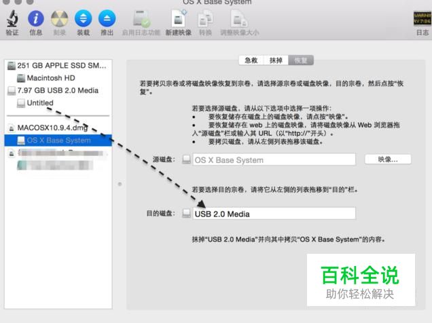Switch to the First Aid (急救) tab
This screenshot has width=432, height=323.
(251, 60)
